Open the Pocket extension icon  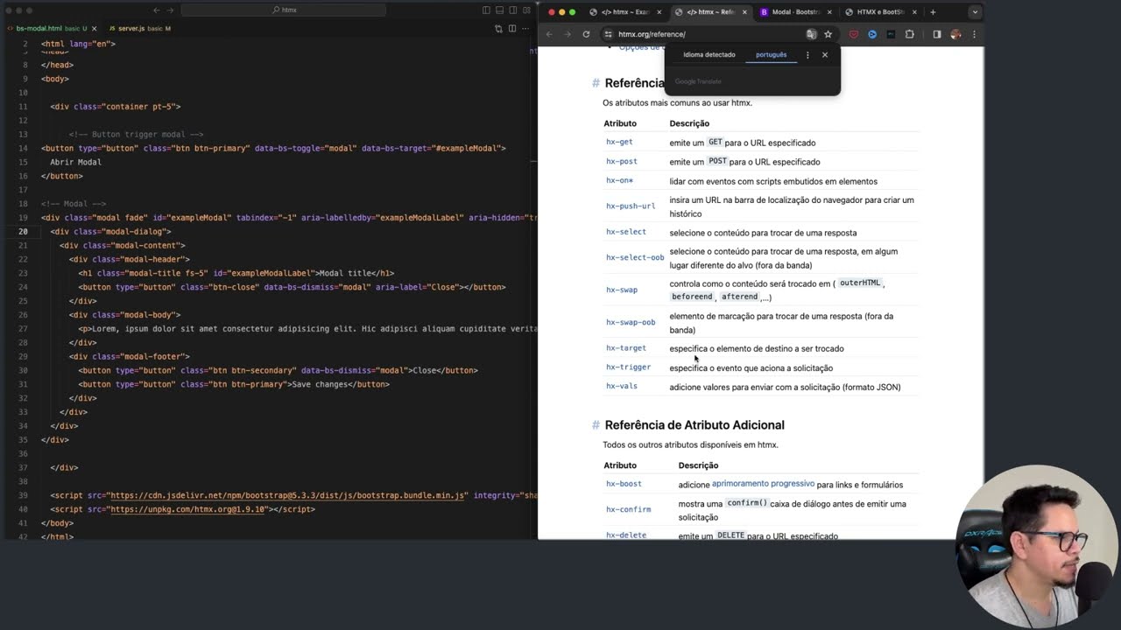pyautogui.click(x=854, y=34)
